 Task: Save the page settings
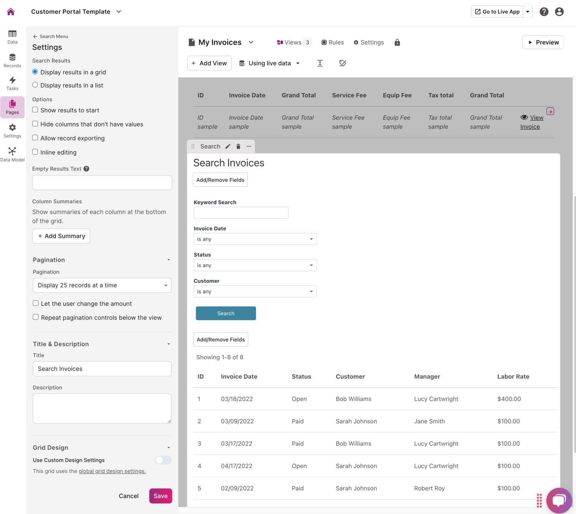[x=161, y=496]
